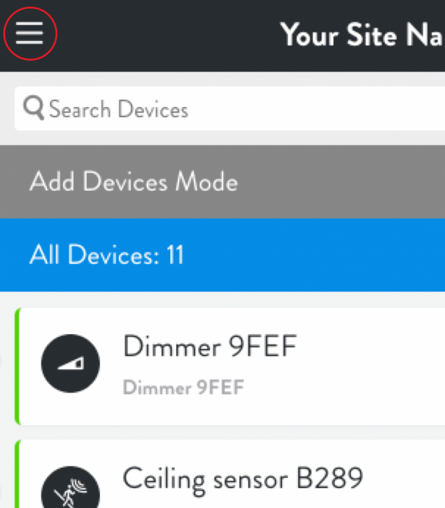Click the green status stripe on Dimmer card
The height and width of the screenshot is (508, 445).
tap(17, 366)
